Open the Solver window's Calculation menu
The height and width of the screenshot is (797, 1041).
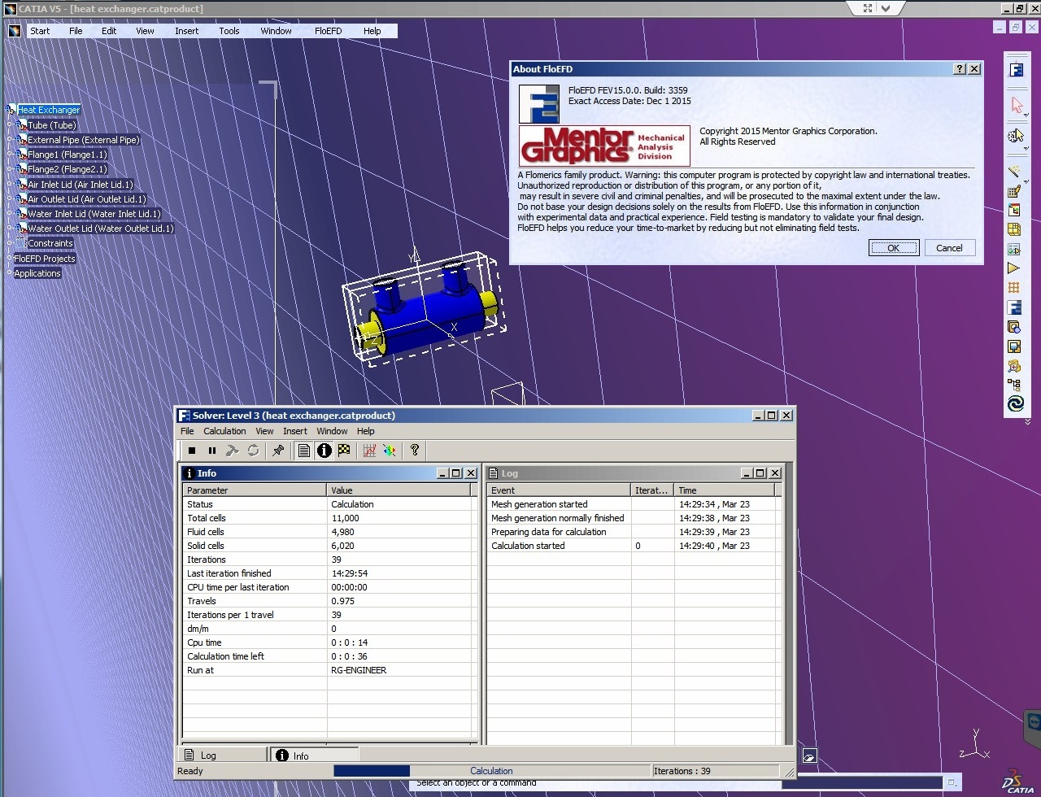pos(224,431)
